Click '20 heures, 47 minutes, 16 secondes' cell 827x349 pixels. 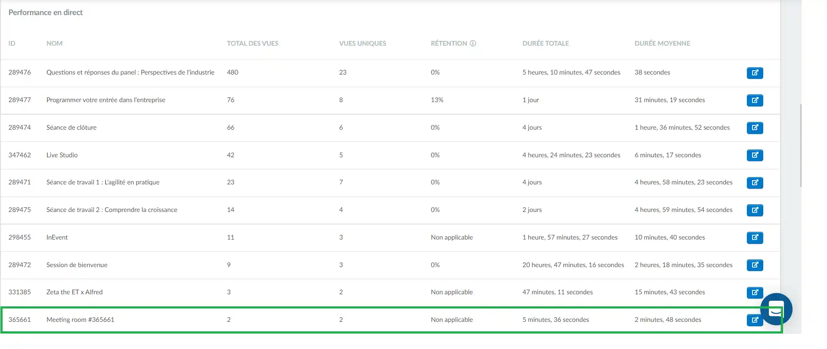pos(573,265)
